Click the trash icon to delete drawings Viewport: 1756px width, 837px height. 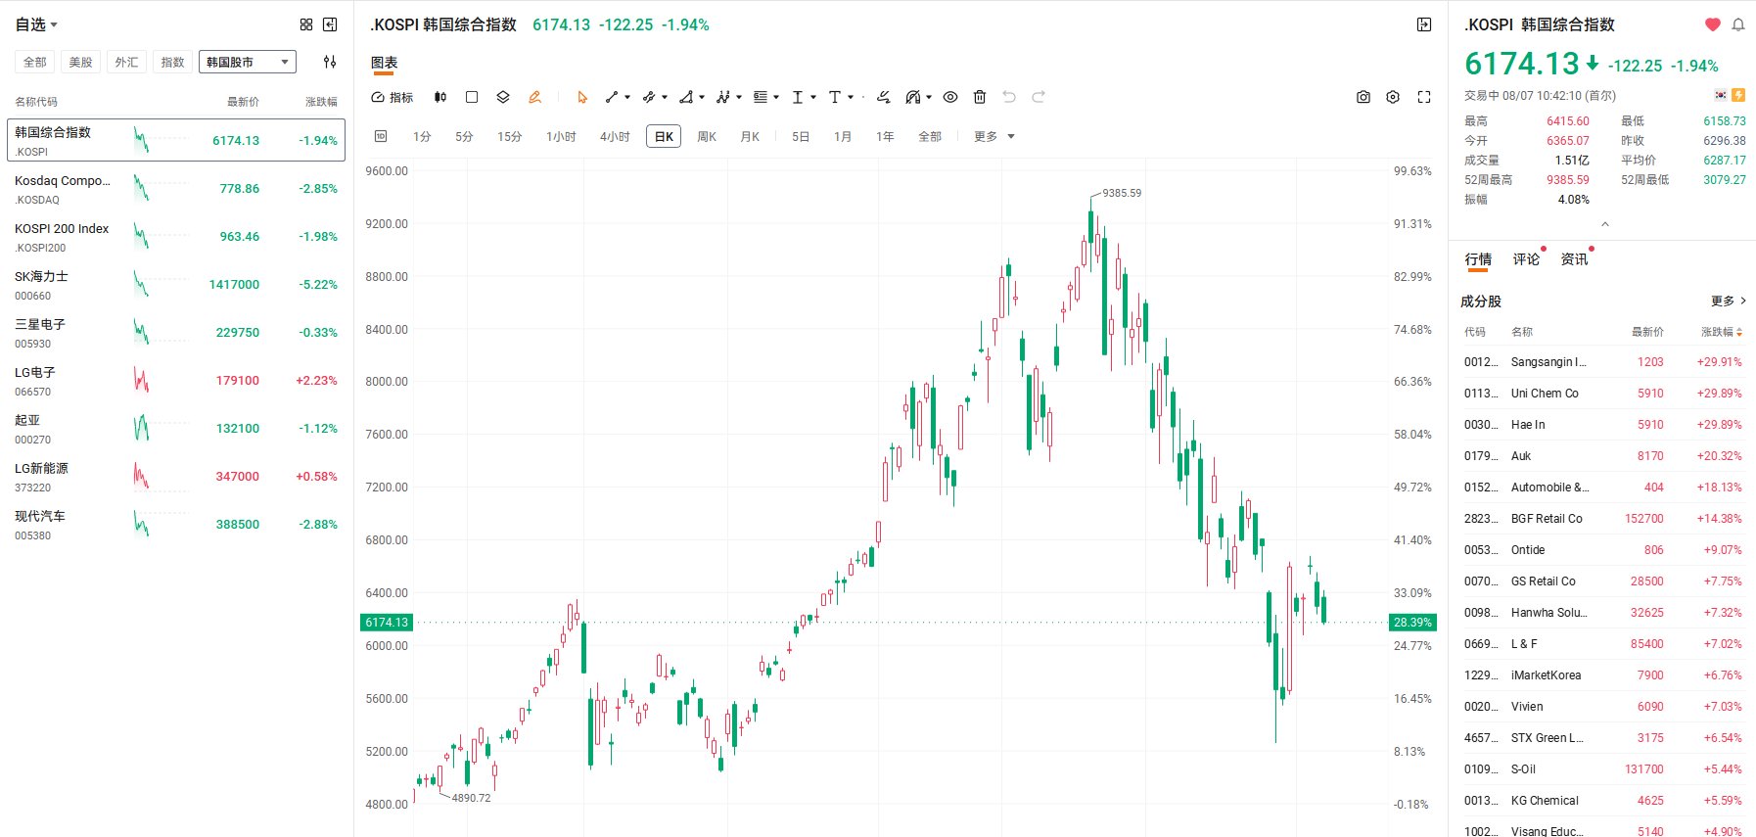point(980,97)
